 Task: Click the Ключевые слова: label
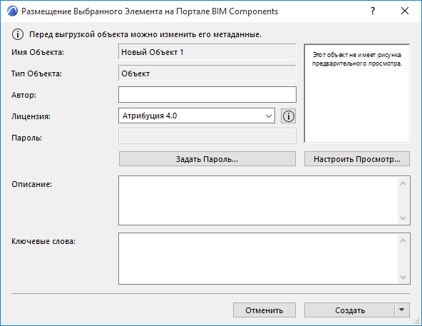43,241
